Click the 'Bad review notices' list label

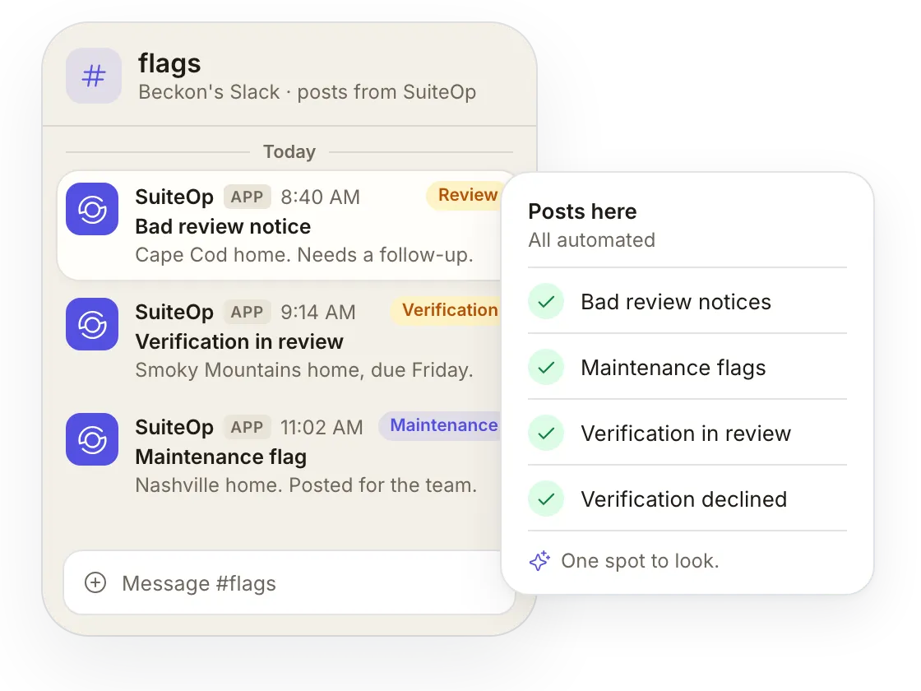coord(675,302)
